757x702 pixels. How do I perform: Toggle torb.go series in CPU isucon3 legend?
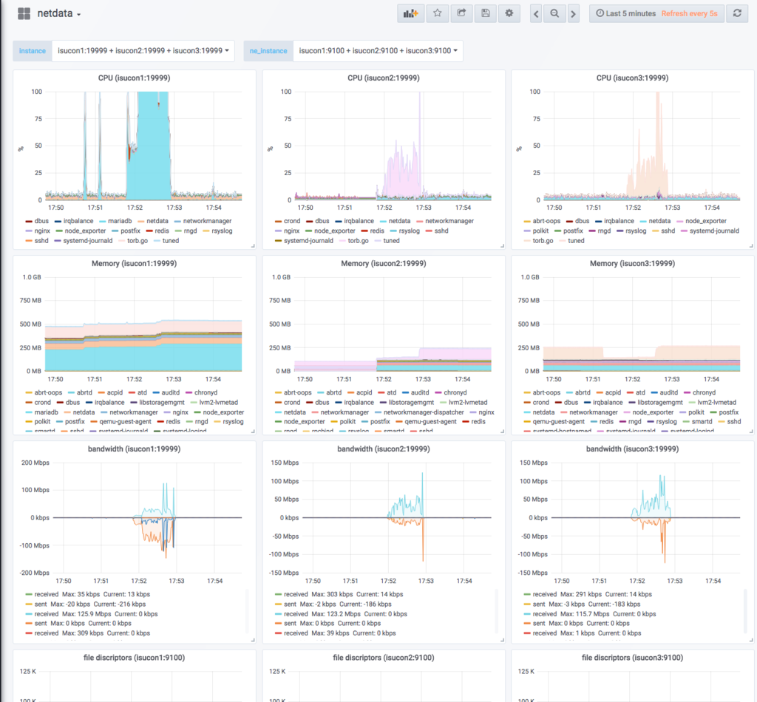tap(543, 241)
